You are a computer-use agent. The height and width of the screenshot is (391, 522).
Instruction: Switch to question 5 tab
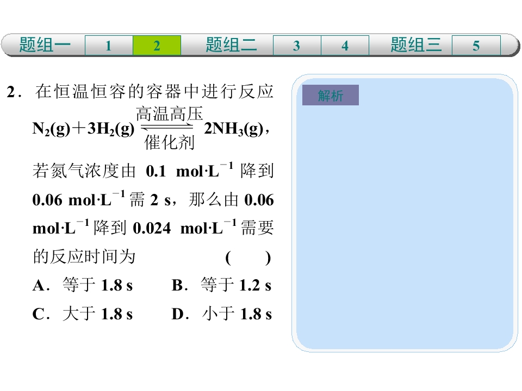(x=476, y=45)
